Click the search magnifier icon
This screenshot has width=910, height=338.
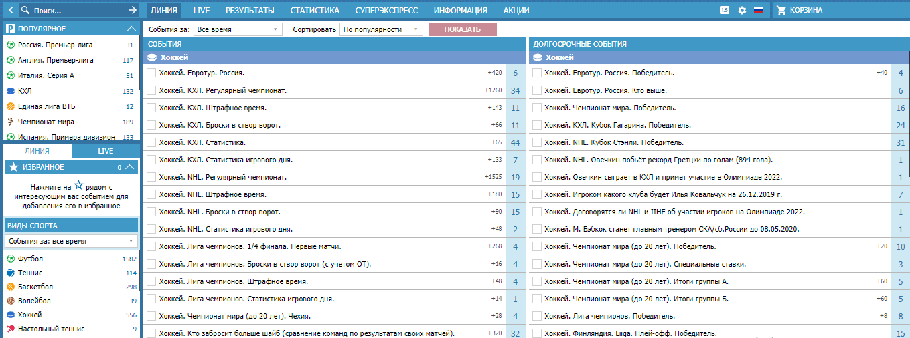click(x=25, y=11)
